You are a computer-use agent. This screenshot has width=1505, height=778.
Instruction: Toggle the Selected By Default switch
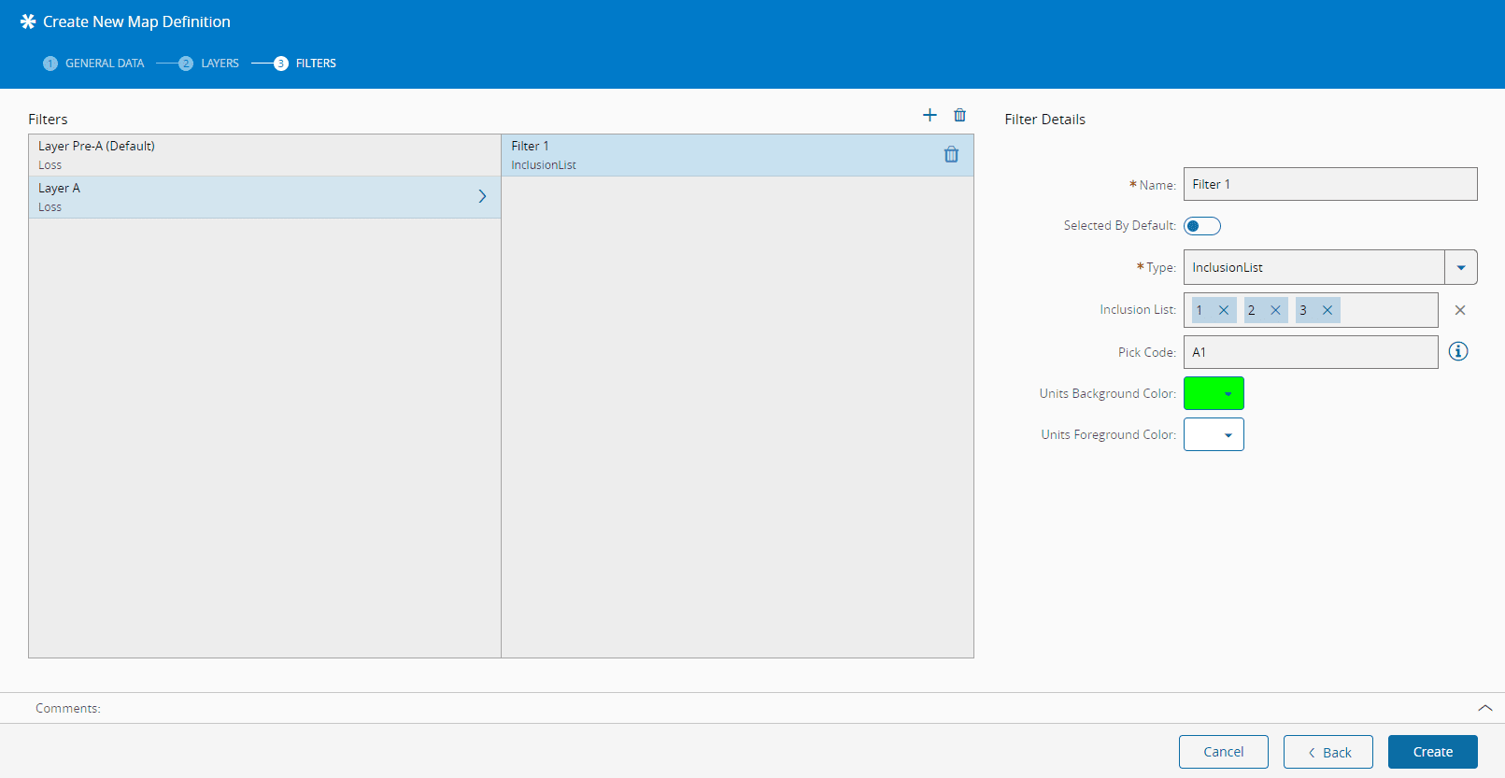(x=1201, y=226)
